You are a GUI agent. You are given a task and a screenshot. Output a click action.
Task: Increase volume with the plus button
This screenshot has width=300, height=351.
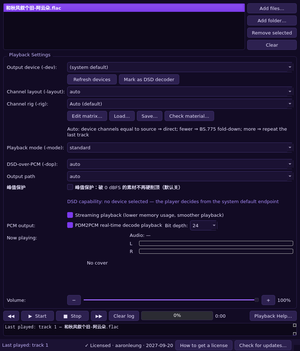(268, 300)
